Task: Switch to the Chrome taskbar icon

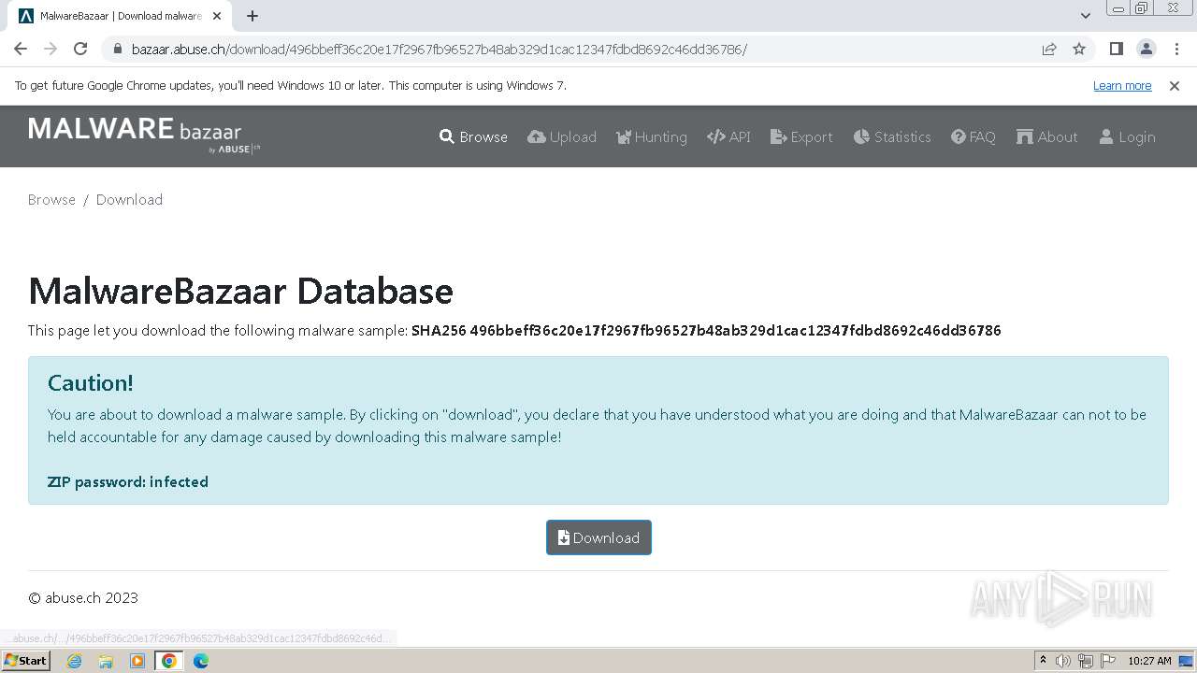Action: click(168, 661)
